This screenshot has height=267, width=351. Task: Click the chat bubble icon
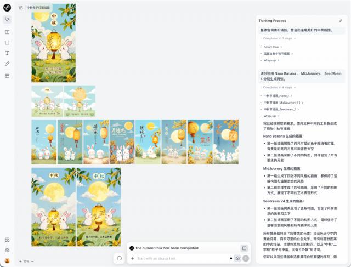120,258
